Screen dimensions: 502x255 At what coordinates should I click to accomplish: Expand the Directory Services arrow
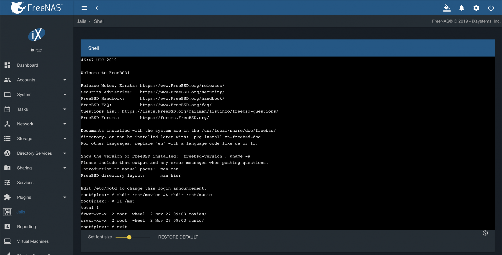click(65, 153)
